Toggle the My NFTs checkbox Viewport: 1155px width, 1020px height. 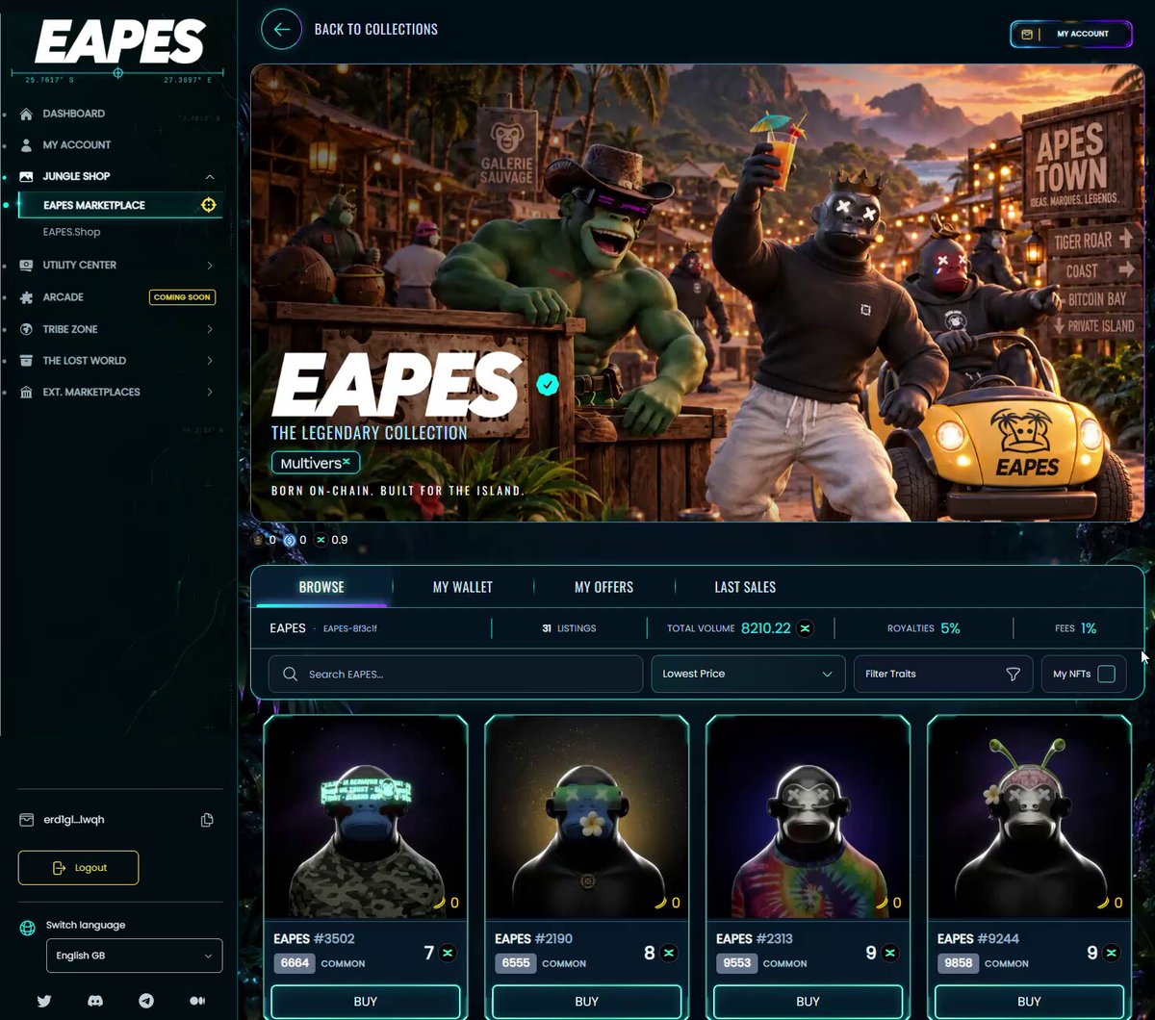tap(1106, 674)
